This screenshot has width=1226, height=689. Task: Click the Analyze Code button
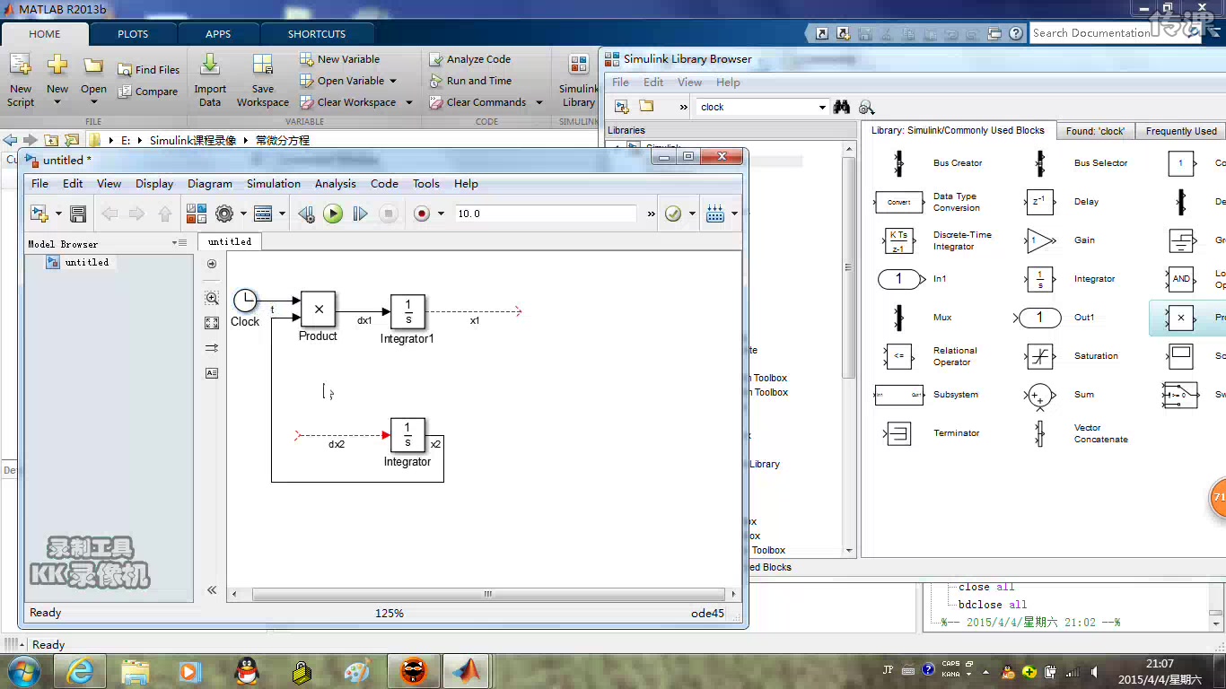470,59
